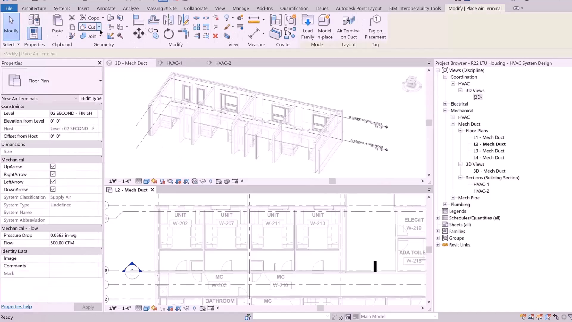
Task: Select the Move tool
Action: tap(139, 34)
